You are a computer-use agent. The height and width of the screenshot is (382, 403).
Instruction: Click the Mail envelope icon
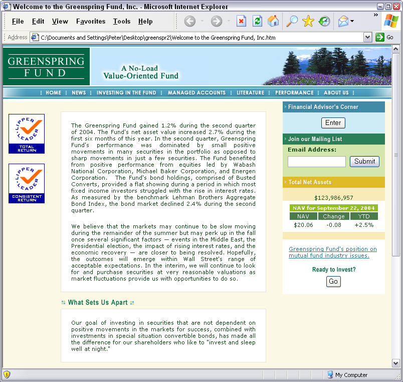coord(343,21)
